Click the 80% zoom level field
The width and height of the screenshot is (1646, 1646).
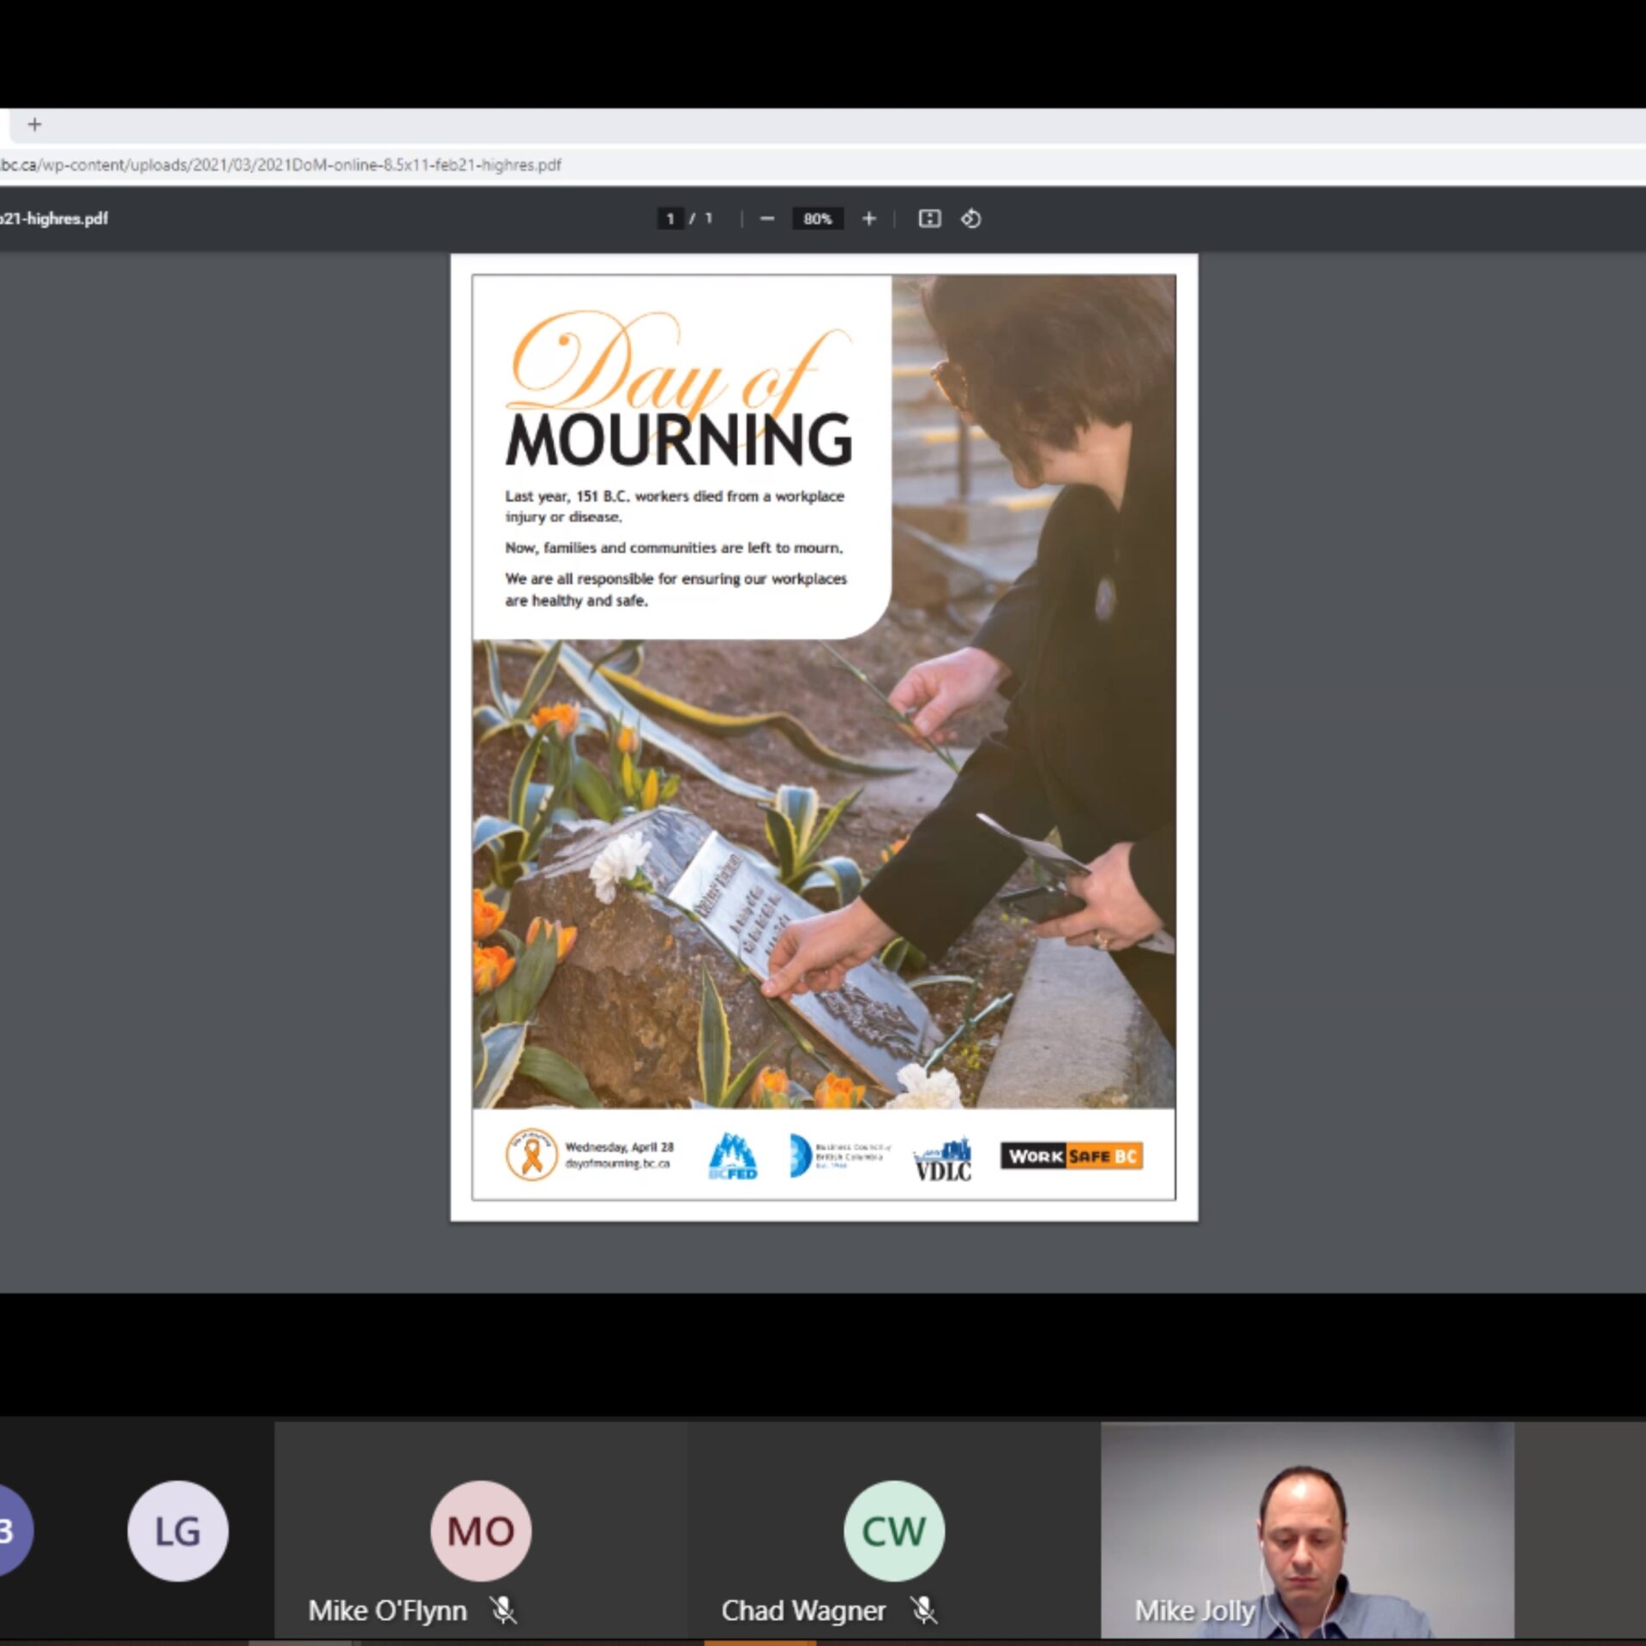pos(817,219)
